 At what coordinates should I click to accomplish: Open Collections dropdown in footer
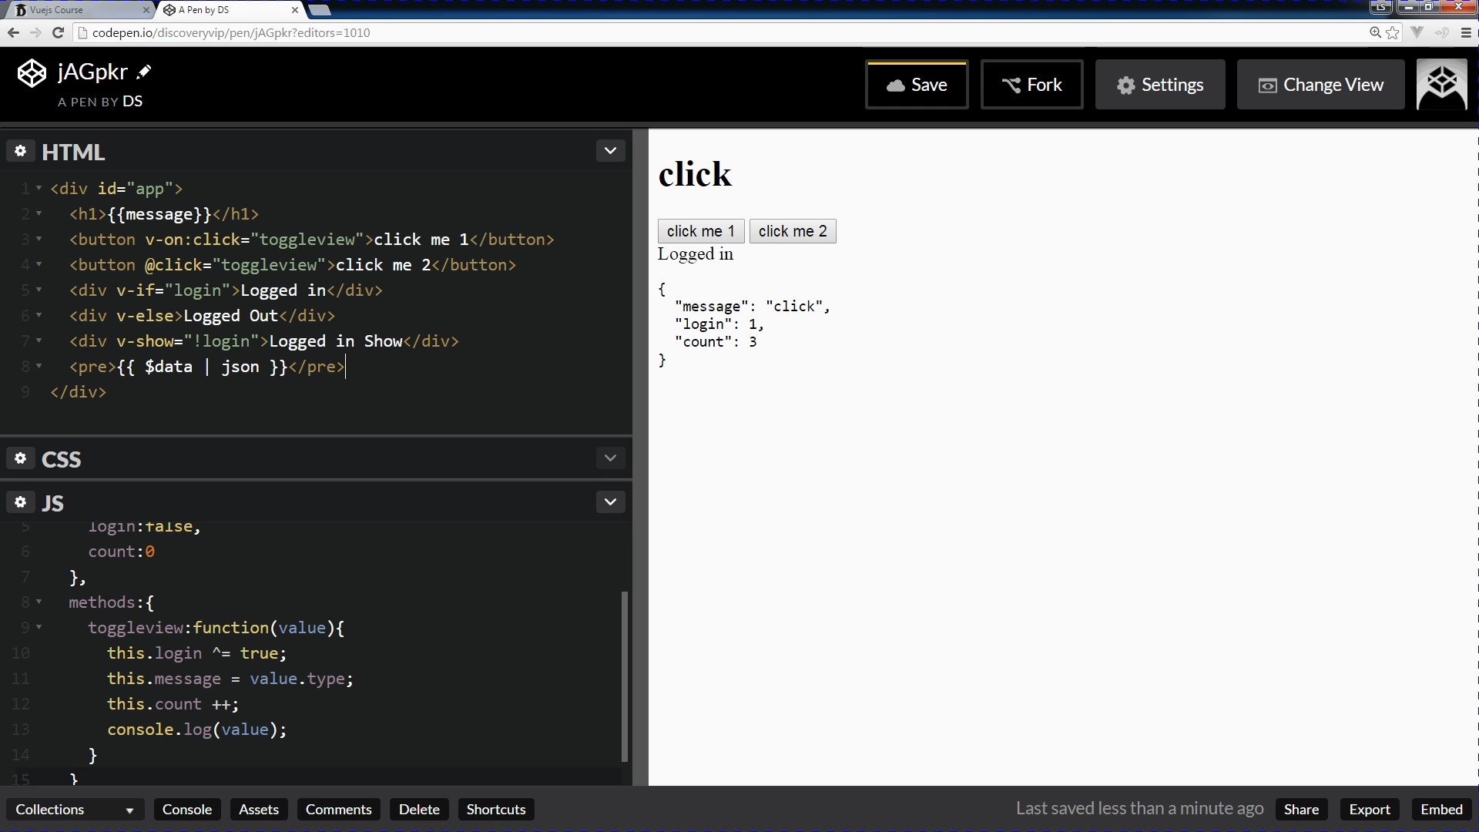click(x=74, y=810)
